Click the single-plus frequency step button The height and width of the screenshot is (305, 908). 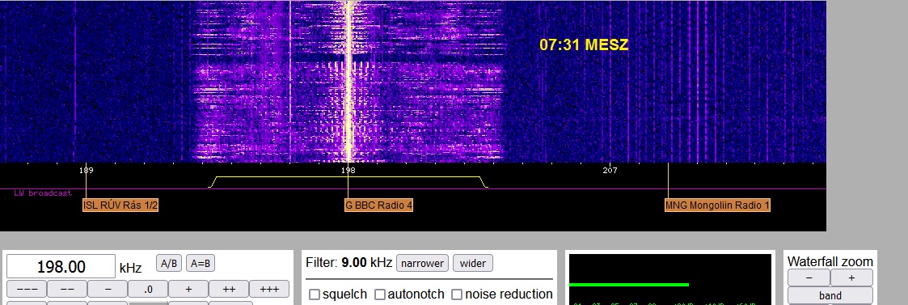[188, 289]
